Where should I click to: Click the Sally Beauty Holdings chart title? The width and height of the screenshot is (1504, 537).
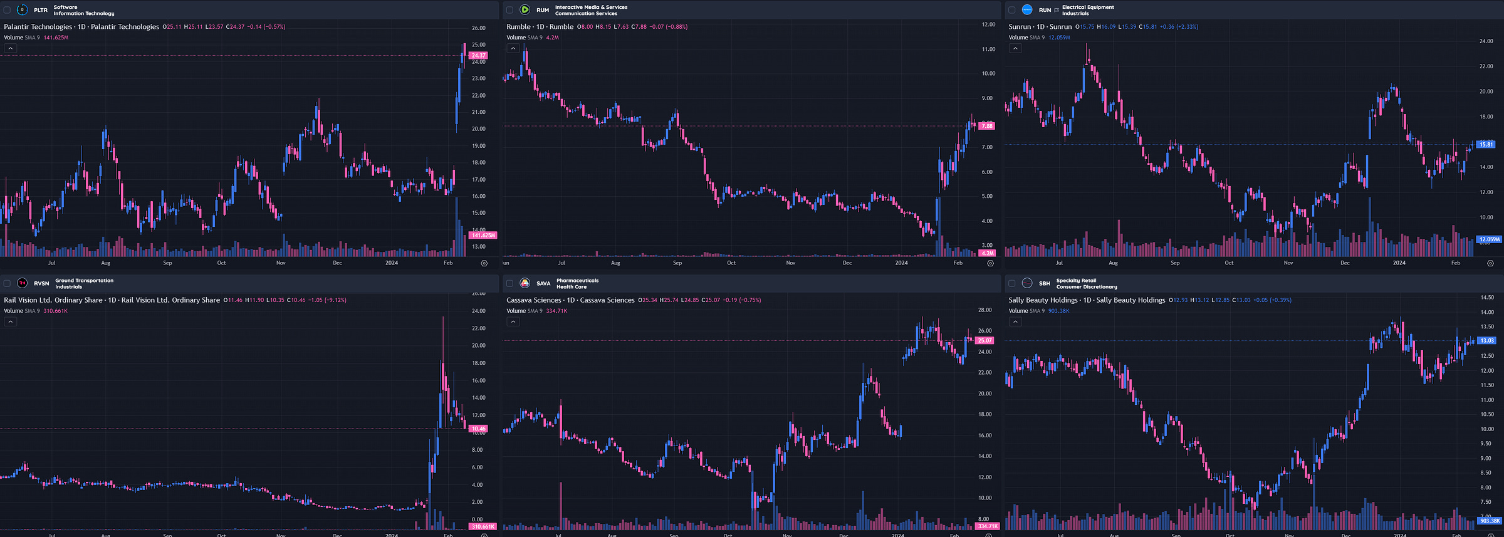[1087, 300]
